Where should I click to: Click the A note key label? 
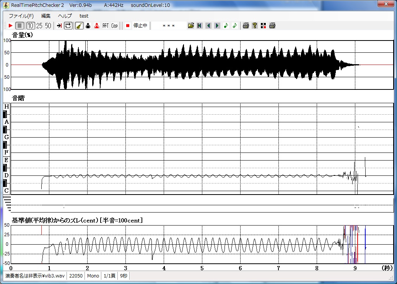tap(7, 122)
